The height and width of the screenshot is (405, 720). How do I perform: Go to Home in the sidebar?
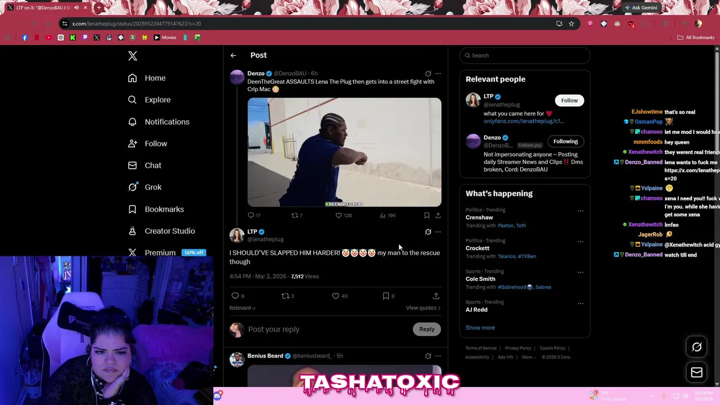tap(147, 78)
